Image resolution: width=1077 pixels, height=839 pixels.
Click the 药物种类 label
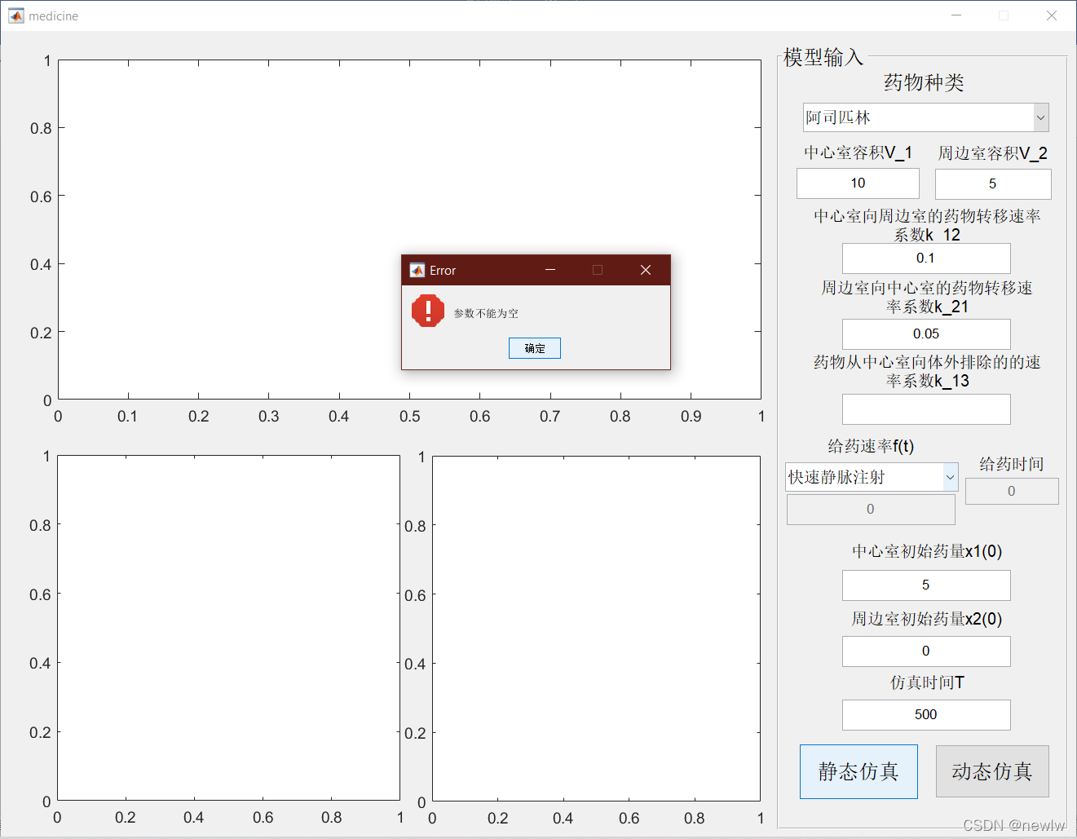[x=924, y=82]
